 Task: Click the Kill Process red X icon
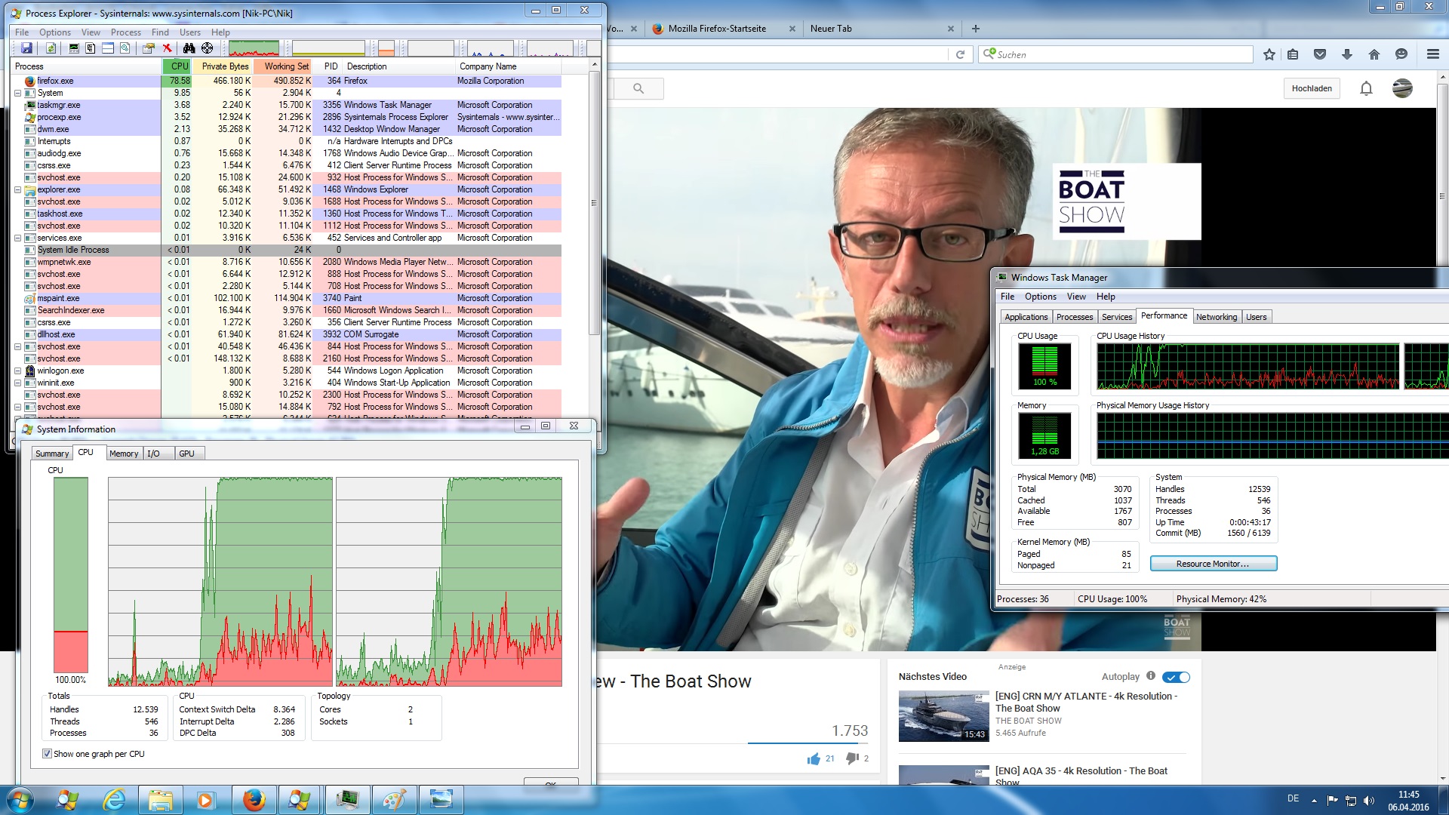click(168, 48)
